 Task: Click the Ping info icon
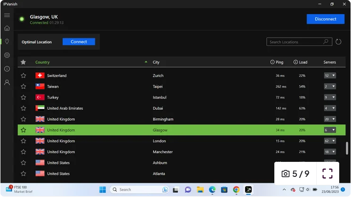(x=272, y=62)
